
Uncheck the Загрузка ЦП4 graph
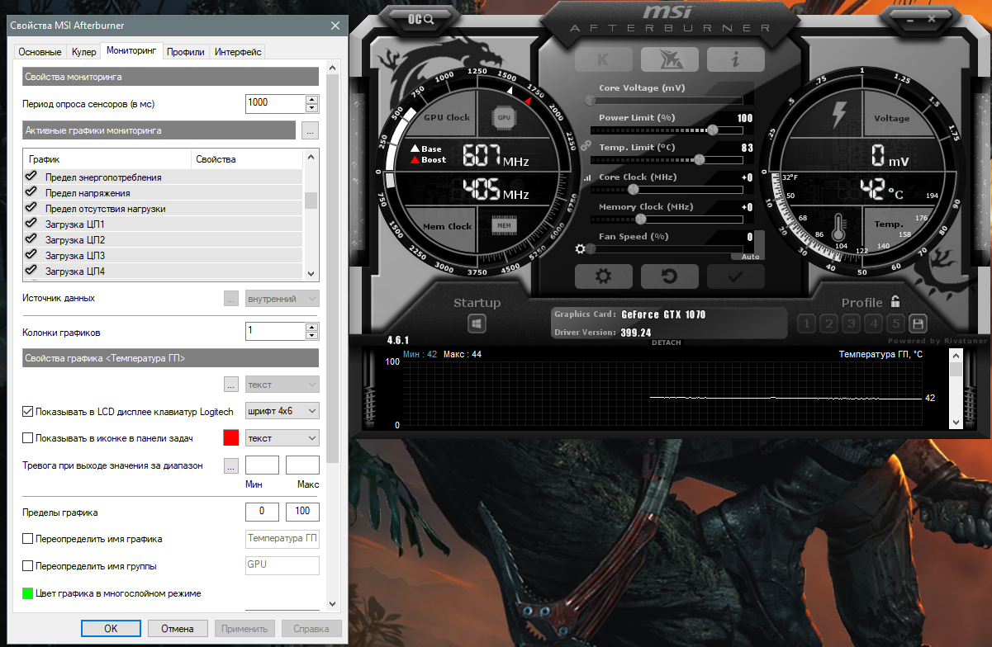pyautogui.click(x=31, y=271)
